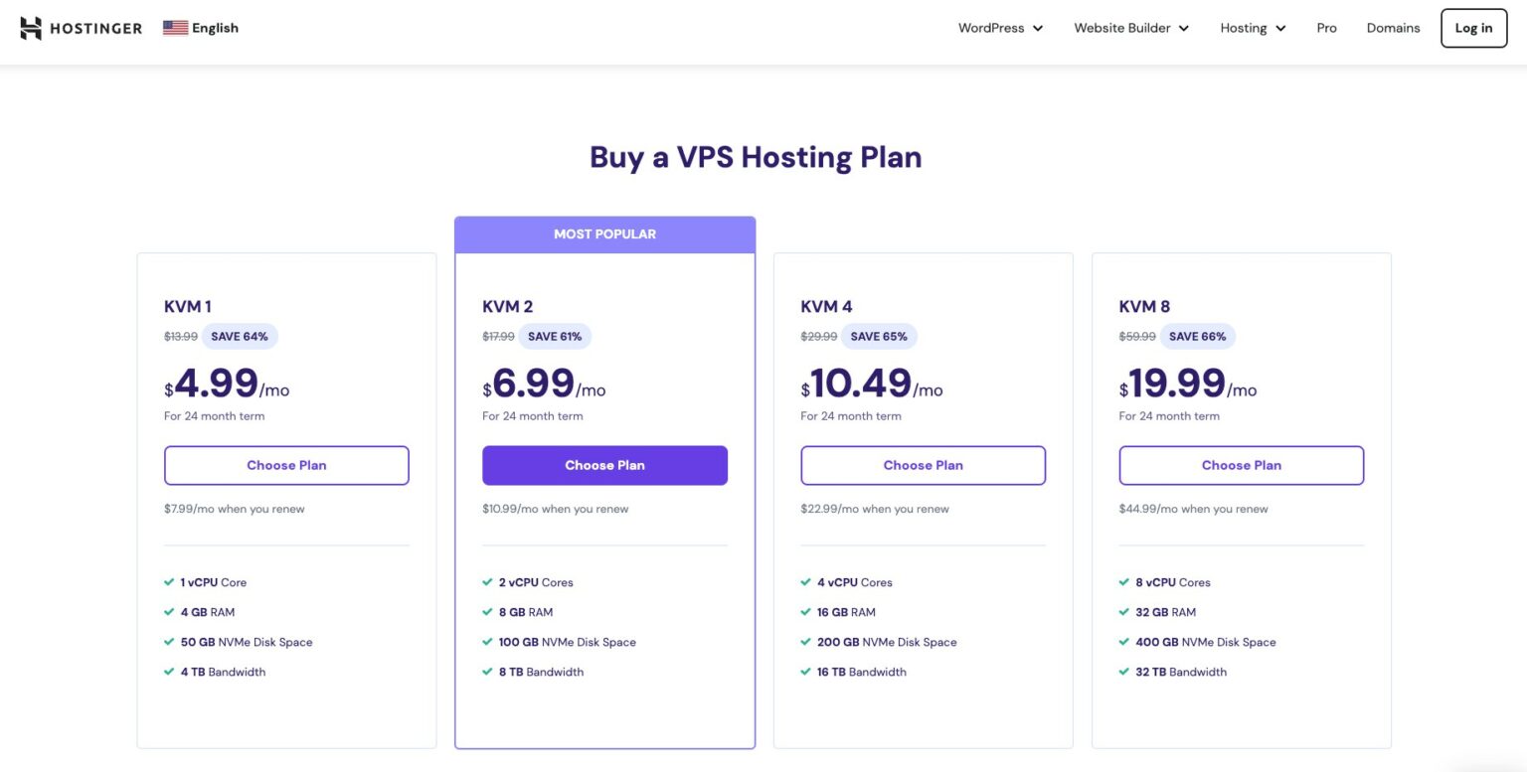Choose the KVM 2 plan
Image resolution: width=1527 pixels, height=772 pixels.
(604, 465)
